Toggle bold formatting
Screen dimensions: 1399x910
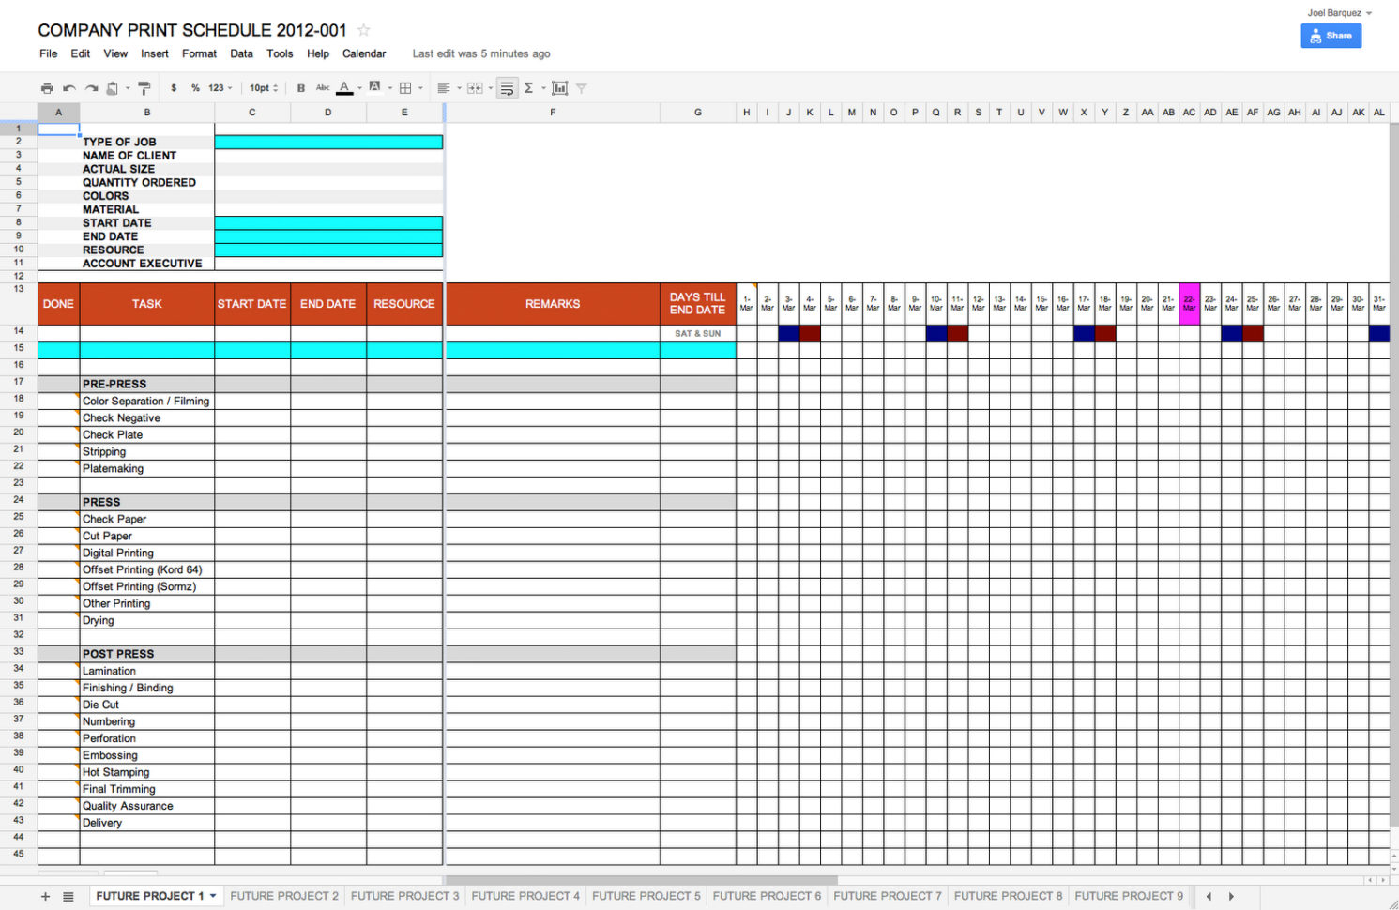click(300, 87)
